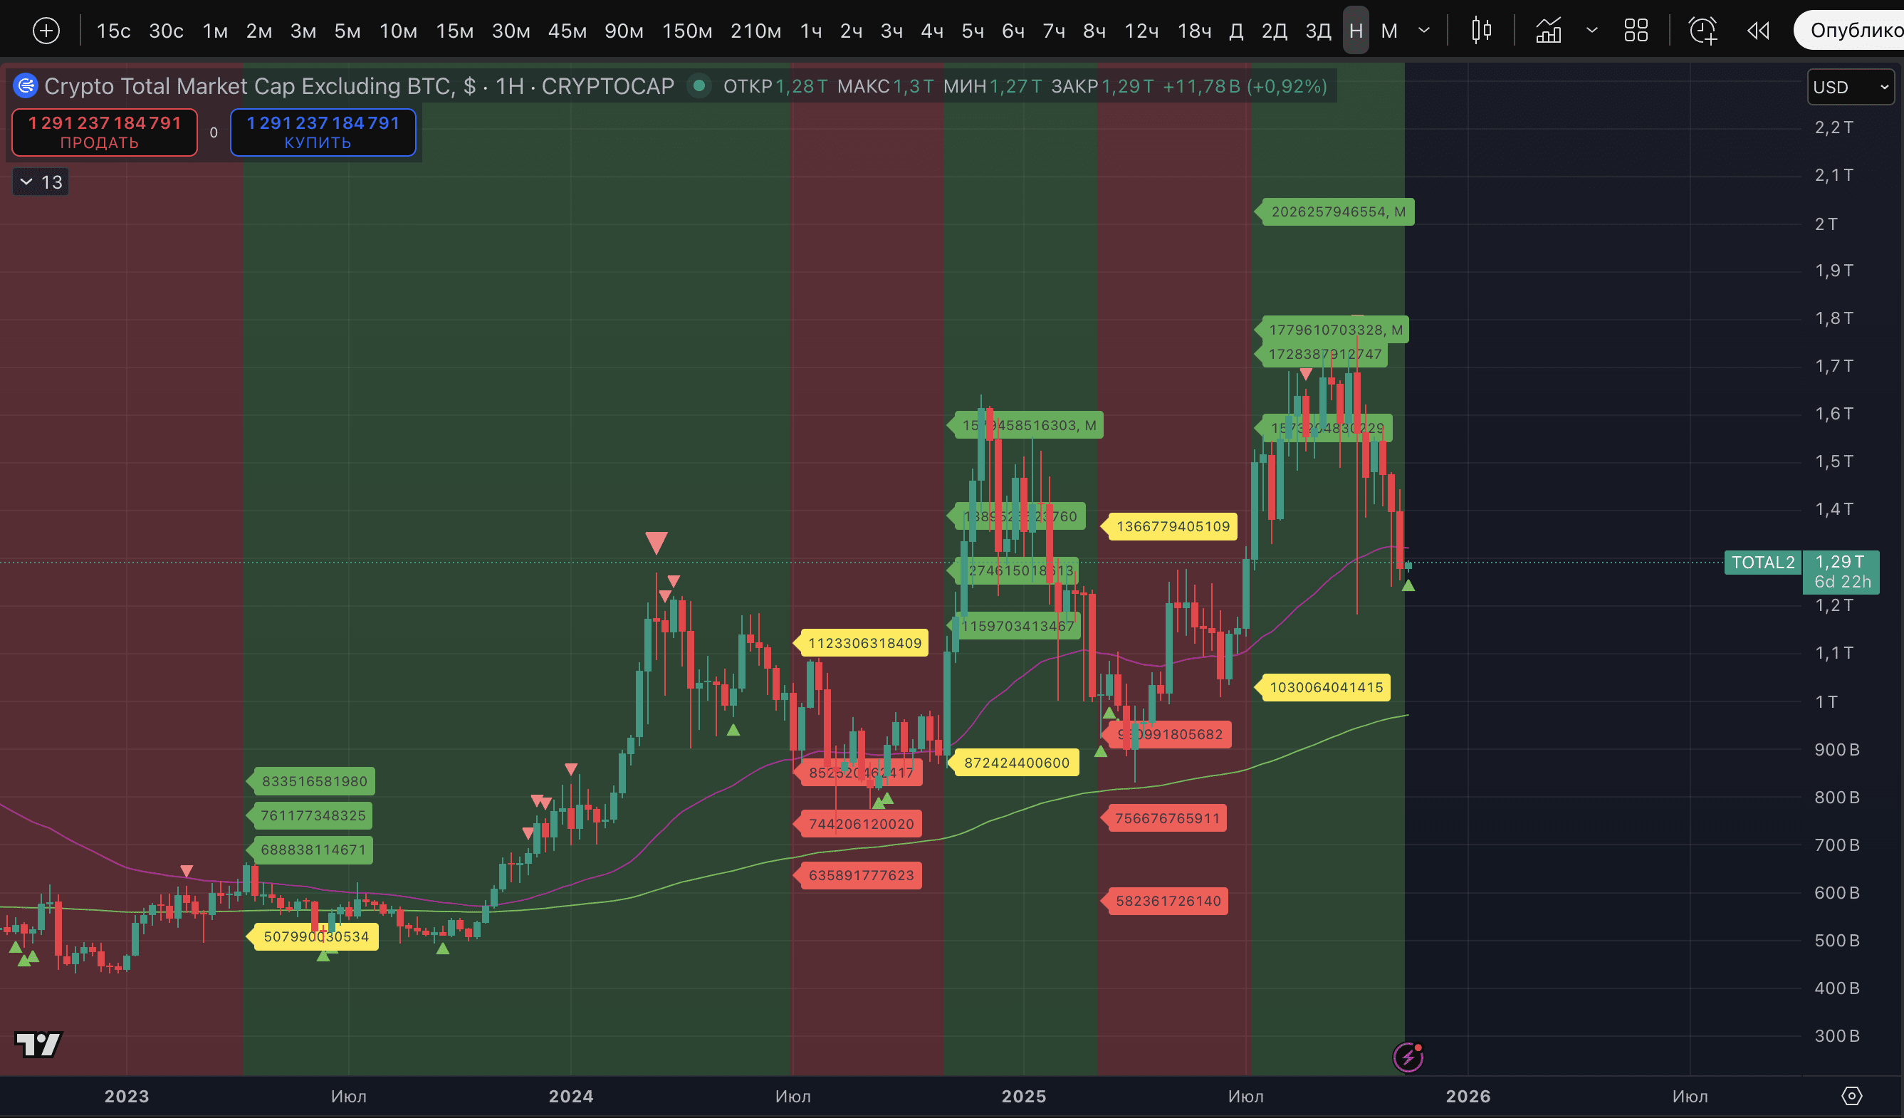The image size is (1904, 1118).
Task: Collapse the indicators list labeled 13
Action: pyautogui.click(x=39, y=182)
